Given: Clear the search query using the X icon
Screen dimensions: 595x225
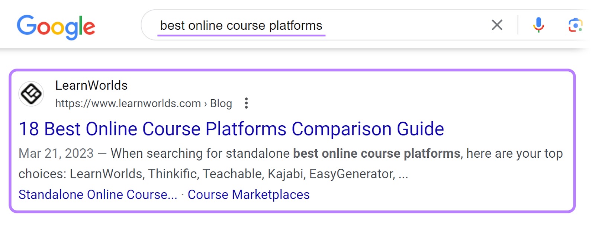Looking at the screenshot, I should [497, 25].
